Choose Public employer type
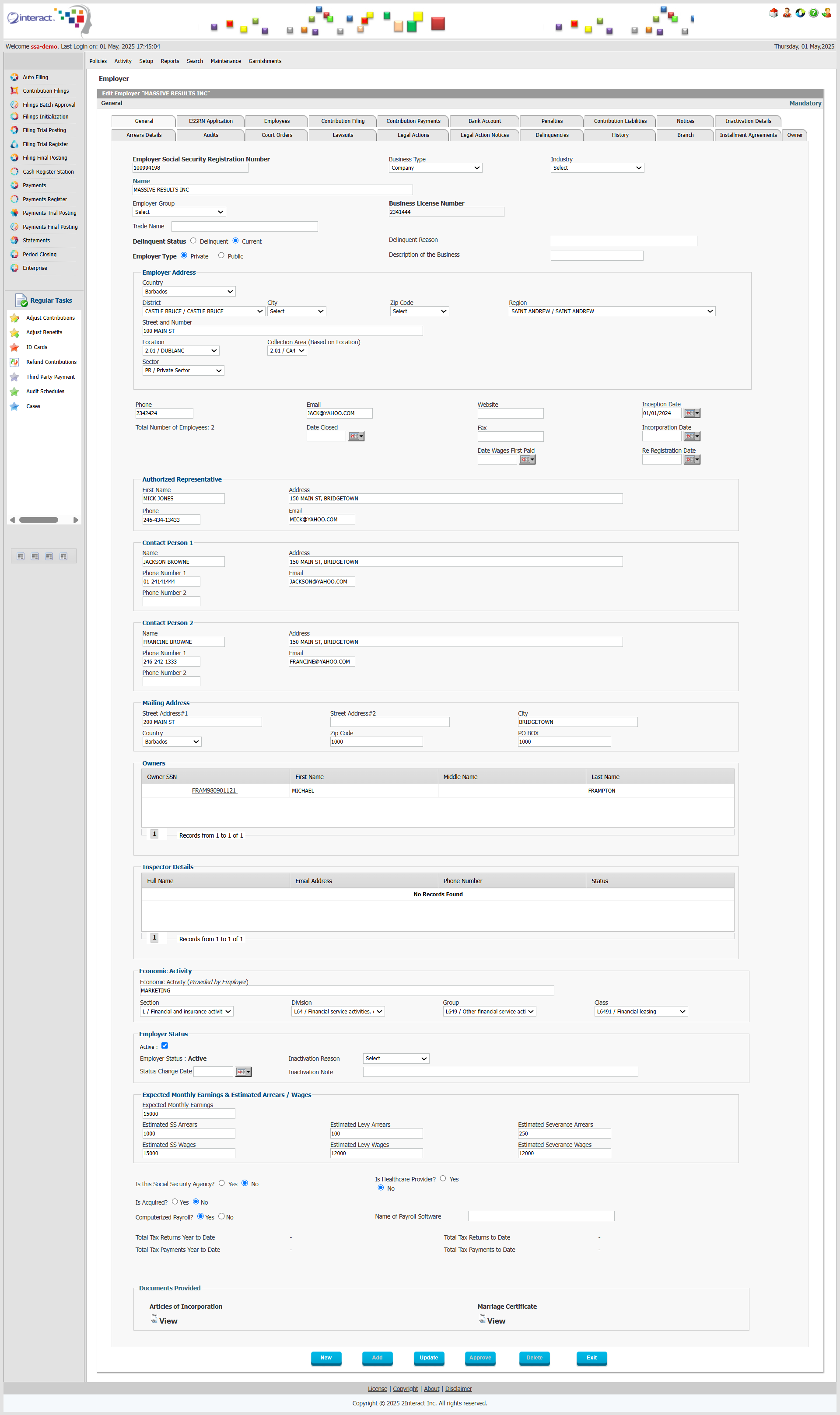This screenshot has height=1415, width=840. point(221,255)
